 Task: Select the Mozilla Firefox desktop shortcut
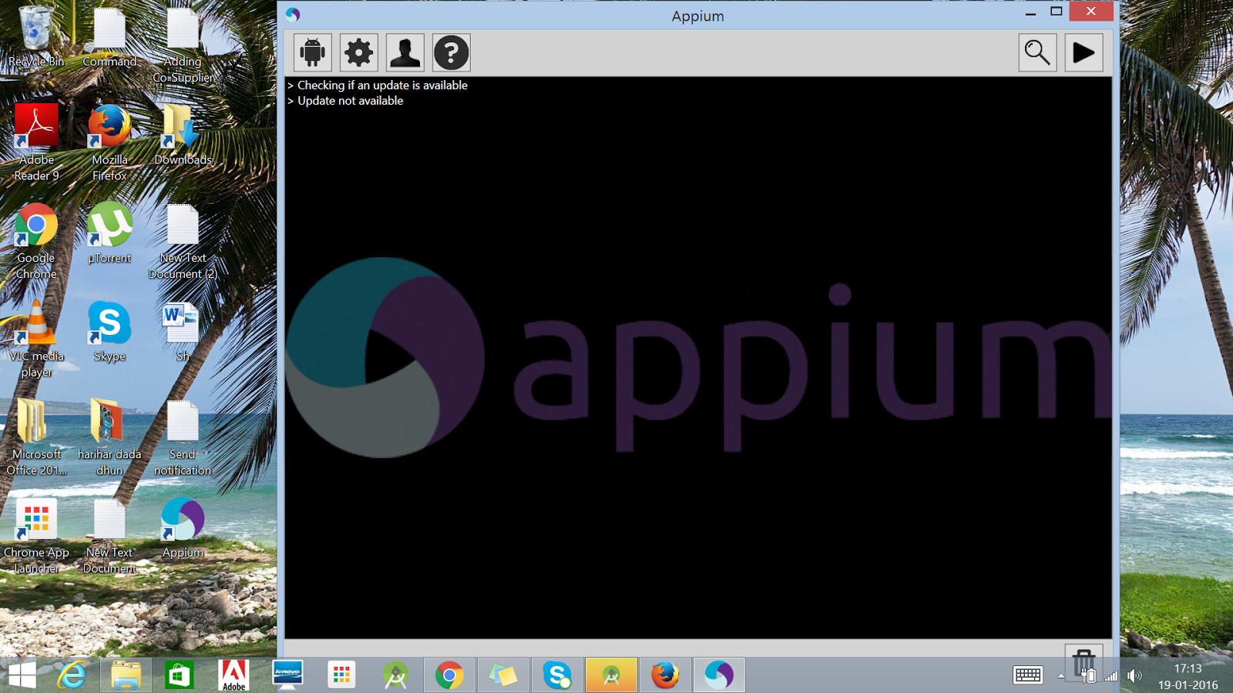(109, 142)
